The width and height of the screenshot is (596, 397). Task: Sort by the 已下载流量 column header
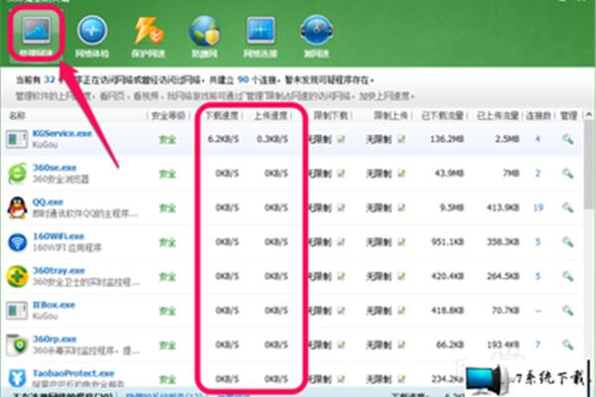coord(442,115)
